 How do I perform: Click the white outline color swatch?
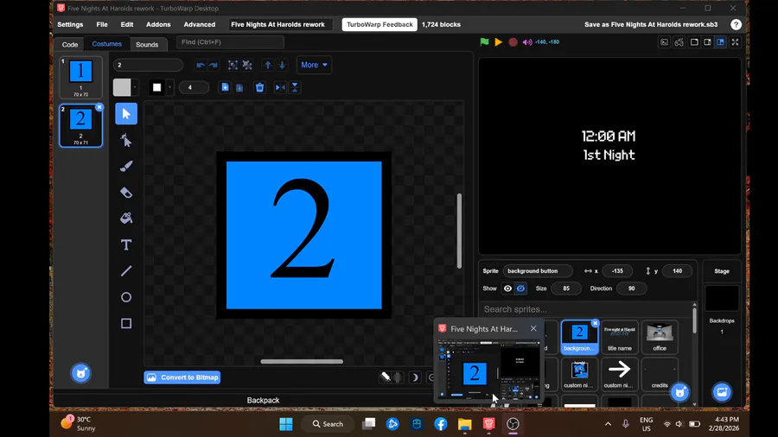pos(156,88)
